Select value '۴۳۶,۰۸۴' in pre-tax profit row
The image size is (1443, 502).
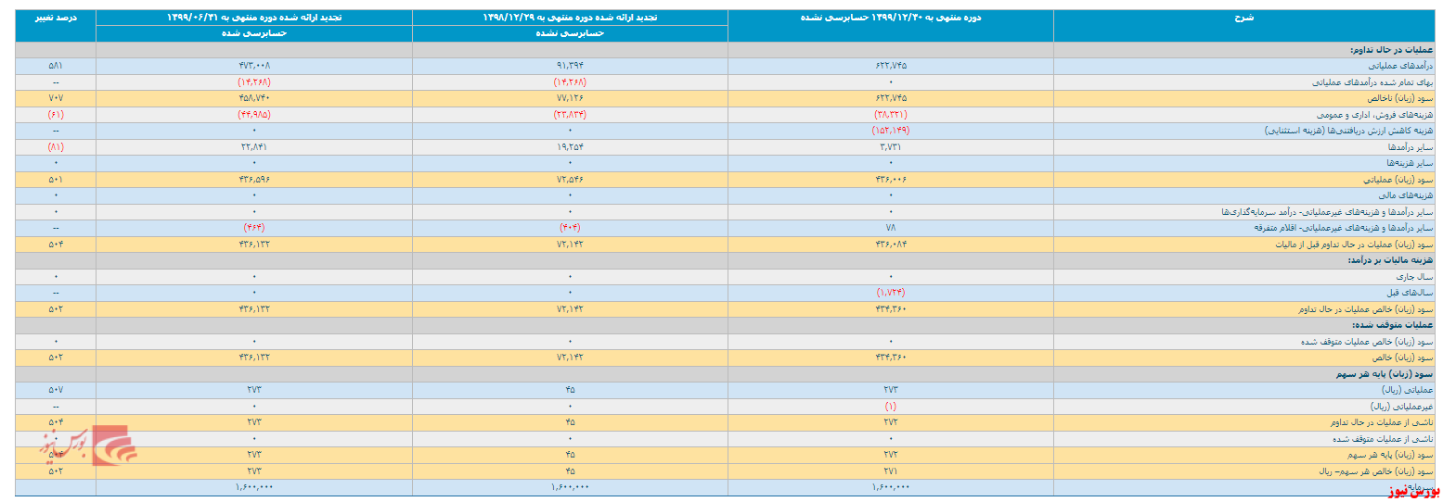click(x=891, y=244)
